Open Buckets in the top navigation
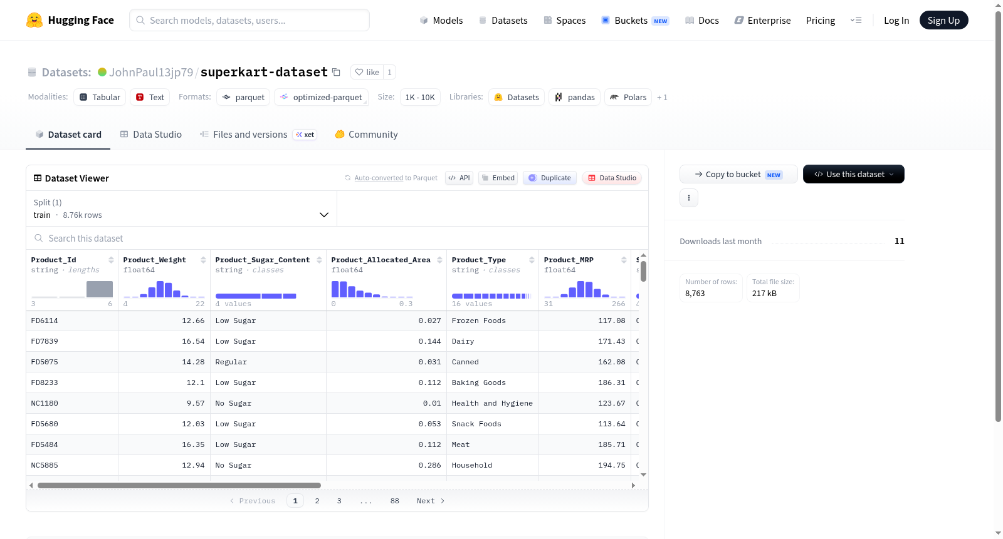 635,20
